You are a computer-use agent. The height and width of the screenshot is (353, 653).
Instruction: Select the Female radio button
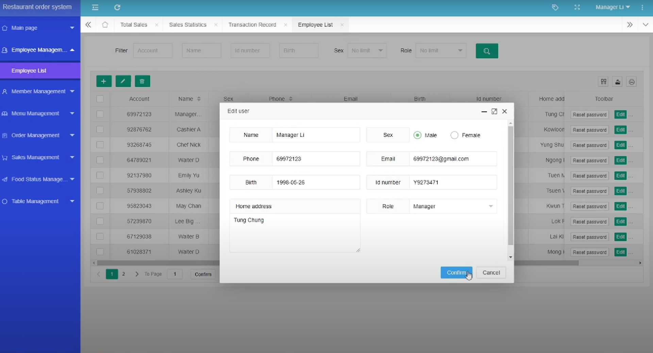tap(454, 135)
